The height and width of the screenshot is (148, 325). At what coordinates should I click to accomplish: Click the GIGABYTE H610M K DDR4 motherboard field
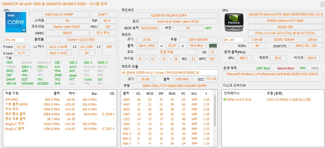pos(169,15)
